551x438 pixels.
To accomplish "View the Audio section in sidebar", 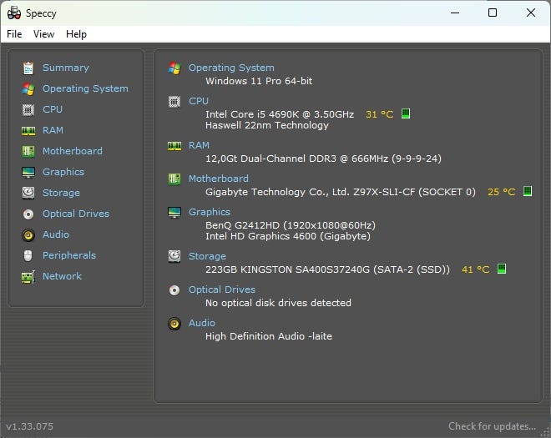I will click(x=56, y=234).
